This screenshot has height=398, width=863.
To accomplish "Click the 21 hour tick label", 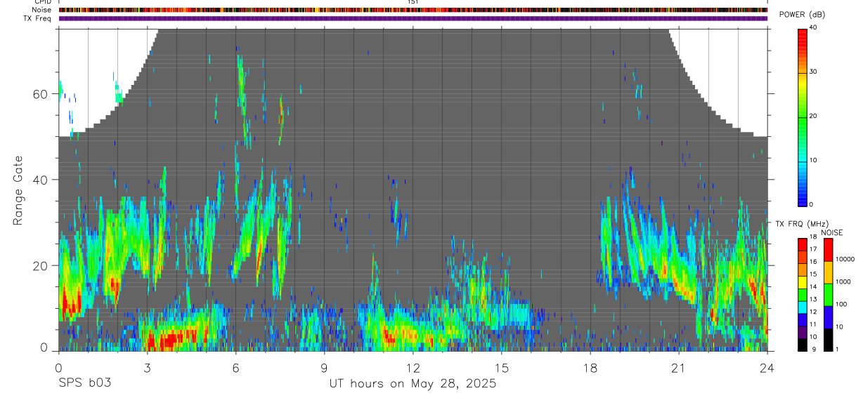I will pos(679,366).
